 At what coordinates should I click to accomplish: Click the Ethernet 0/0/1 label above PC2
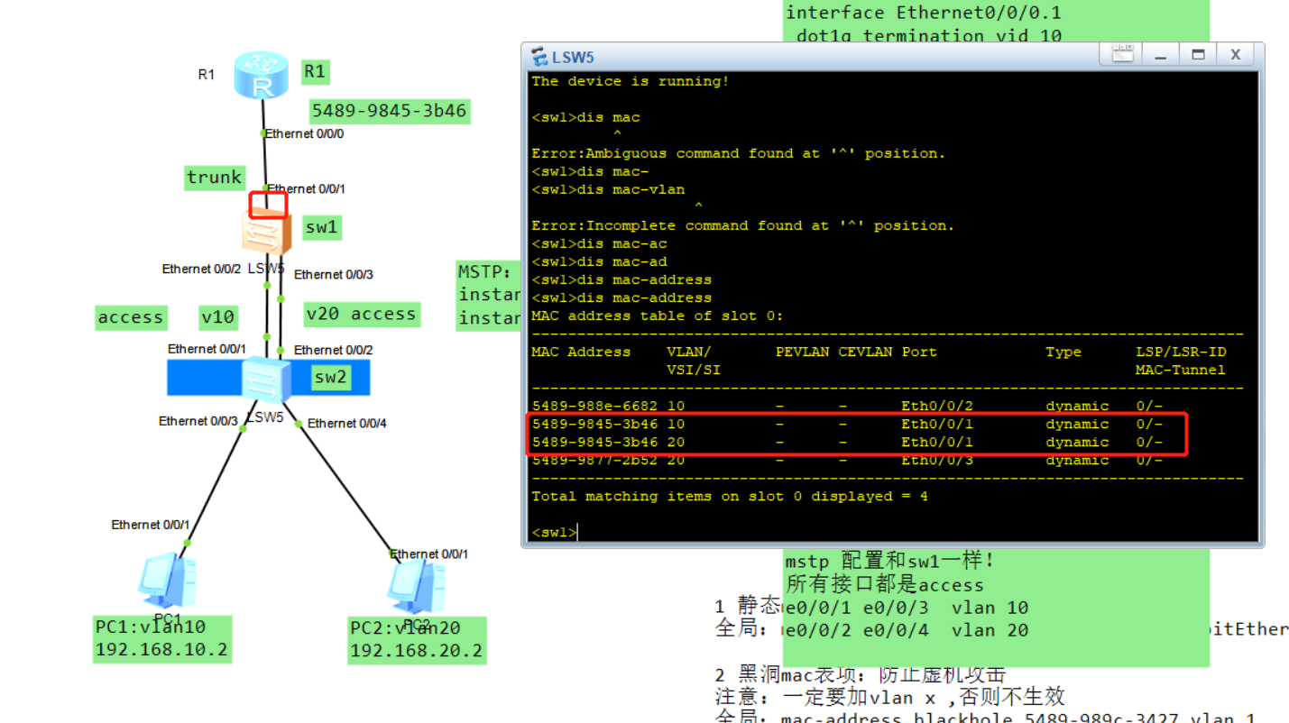tap(429, 554)
